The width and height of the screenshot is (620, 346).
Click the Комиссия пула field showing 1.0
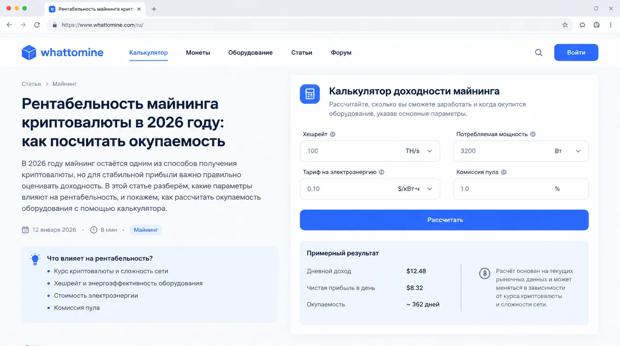pyautogui.click(x=521, y=189)
